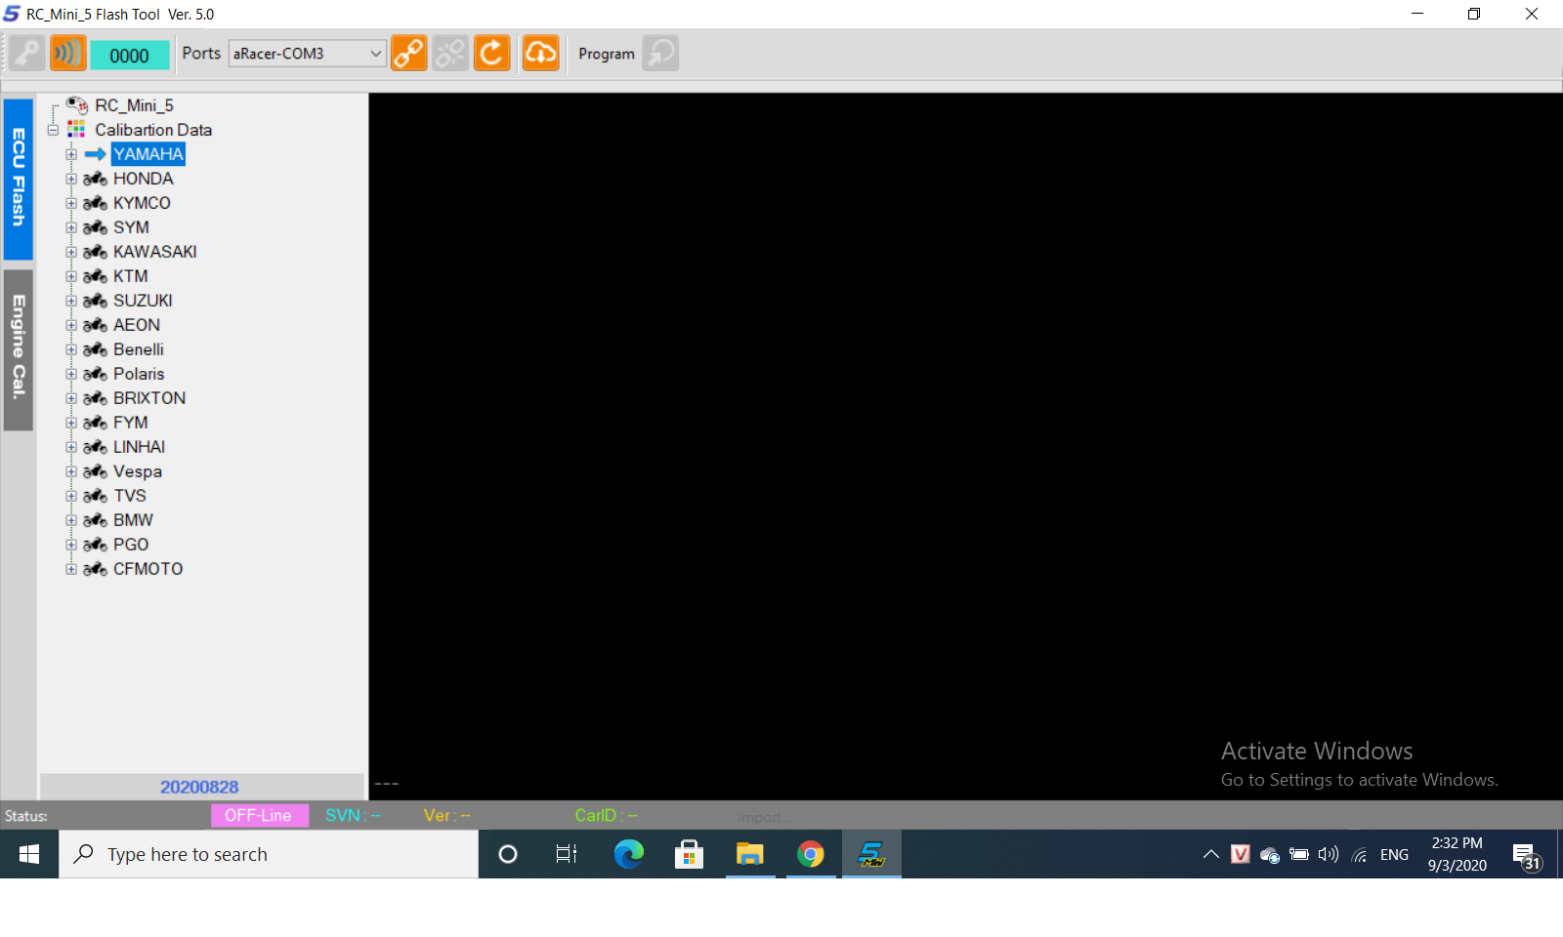Open Task View from taskbar
The height and width of the screenshot is (937, 1563).
pos(567,854)
